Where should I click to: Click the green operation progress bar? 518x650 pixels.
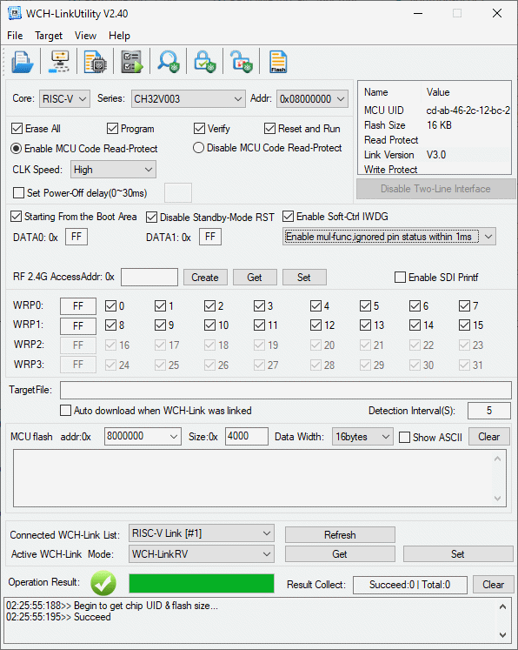(x=202, y=583)
